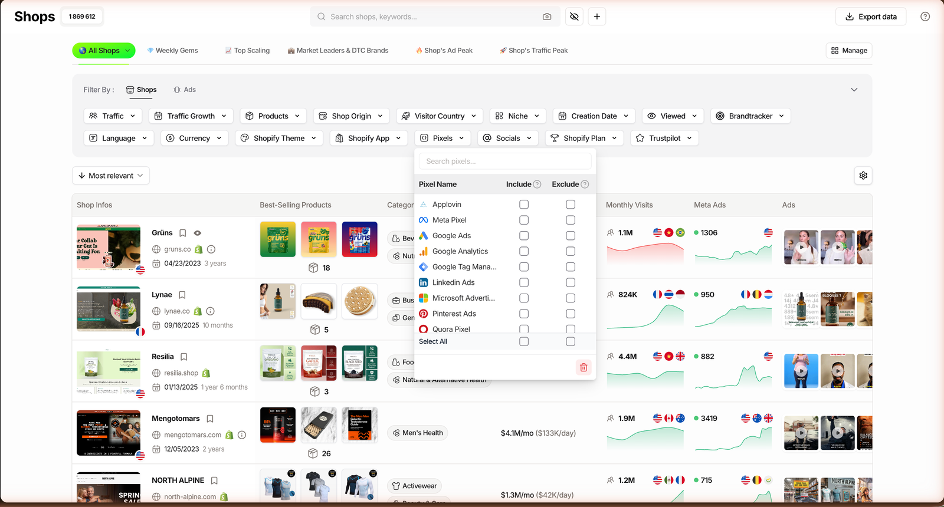Screen dimensions: 944x507
Task: Click the Export data button
Action: pos(871,17)
